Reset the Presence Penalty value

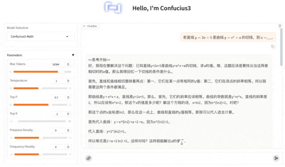point(68,131)
